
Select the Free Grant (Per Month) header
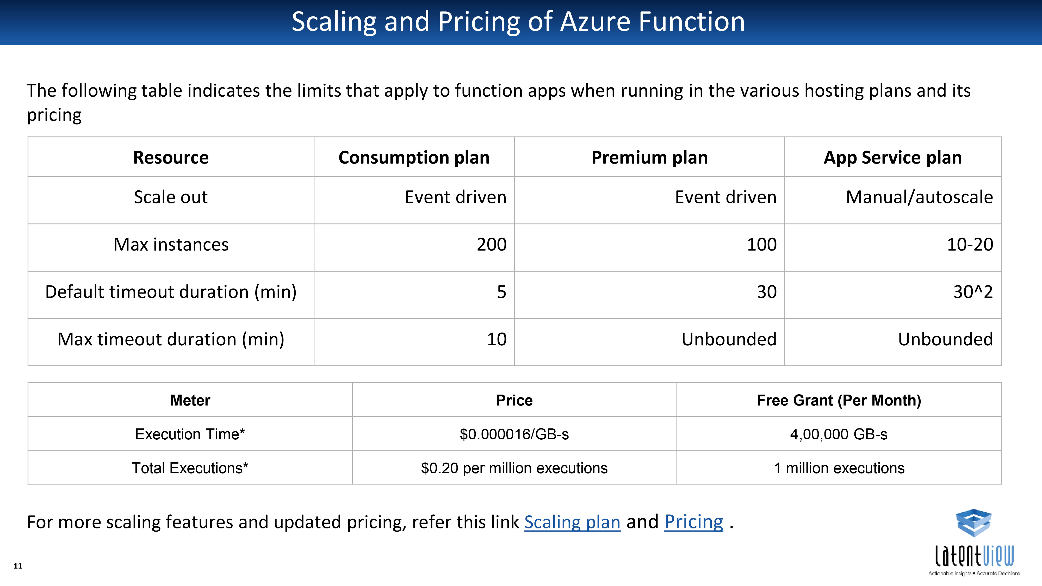(x=839, y=400)
